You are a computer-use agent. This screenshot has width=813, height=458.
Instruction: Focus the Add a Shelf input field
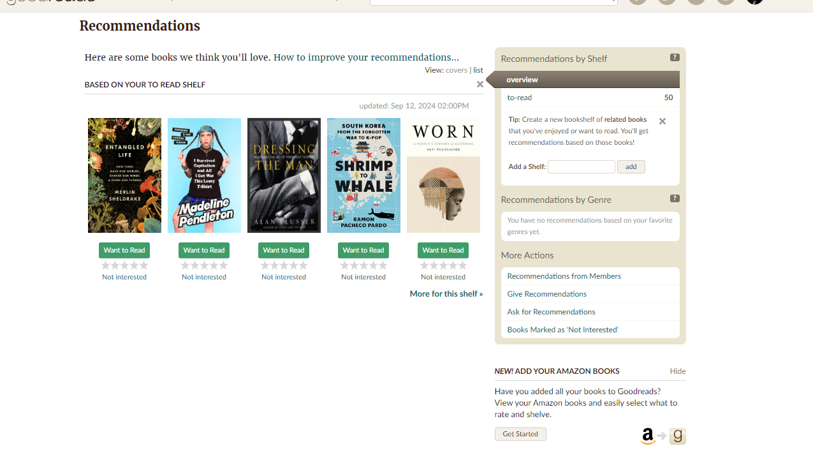click(x=582, y=166)
